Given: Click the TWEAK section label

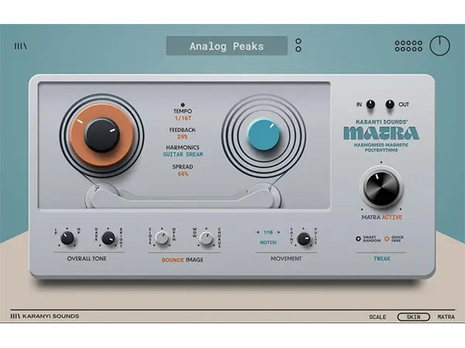Looking at the screenshot, I should pos(382,258).
